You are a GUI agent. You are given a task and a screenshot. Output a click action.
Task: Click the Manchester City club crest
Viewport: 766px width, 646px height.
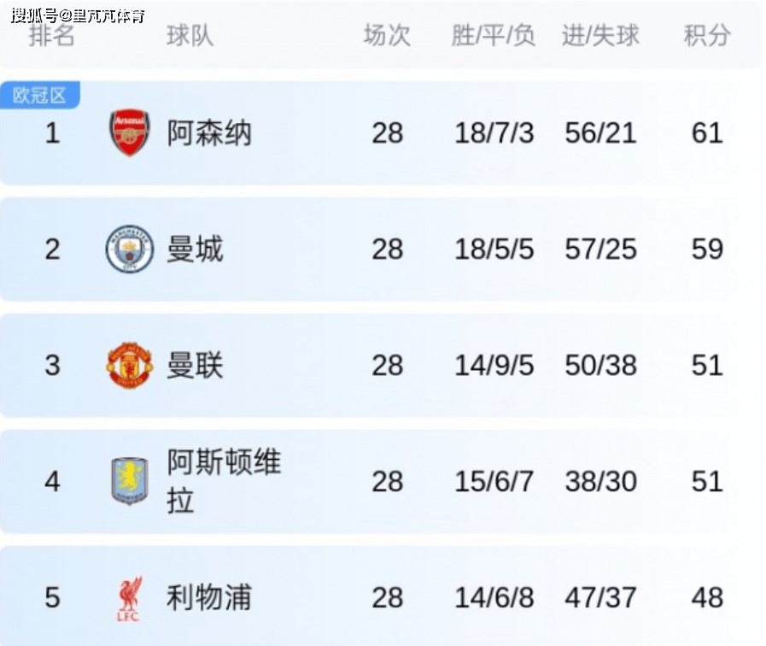coord(130,249)
